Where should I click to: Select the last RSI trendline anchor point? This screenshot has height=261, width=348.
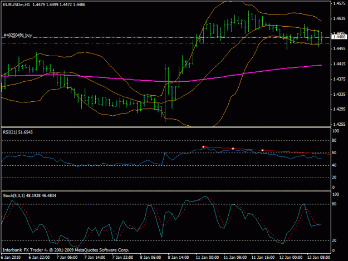[x=263, y=150]
